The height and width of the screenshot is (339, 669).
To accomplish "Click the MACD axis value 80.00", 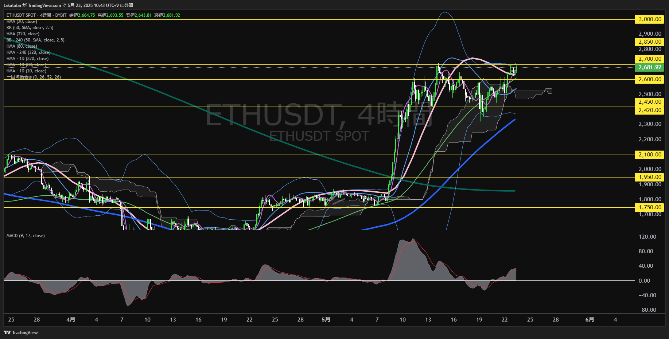I will (x=646, y=251).
